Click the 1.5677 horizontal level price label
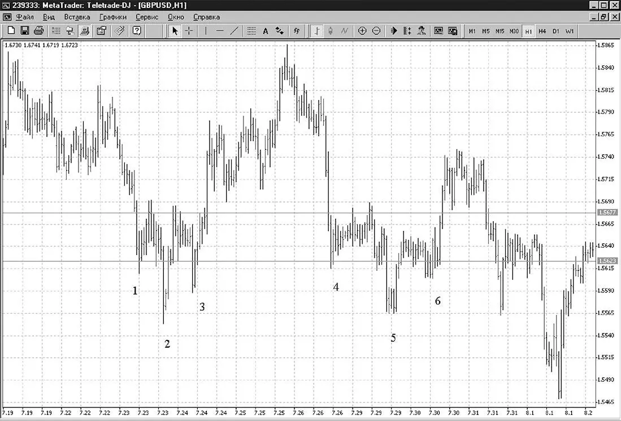621x421 pixels. coord(607,213)
